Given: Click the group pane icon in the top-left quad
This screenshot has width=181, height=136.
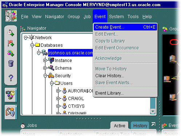Looking at the screenshot, I should pos(14,13).
